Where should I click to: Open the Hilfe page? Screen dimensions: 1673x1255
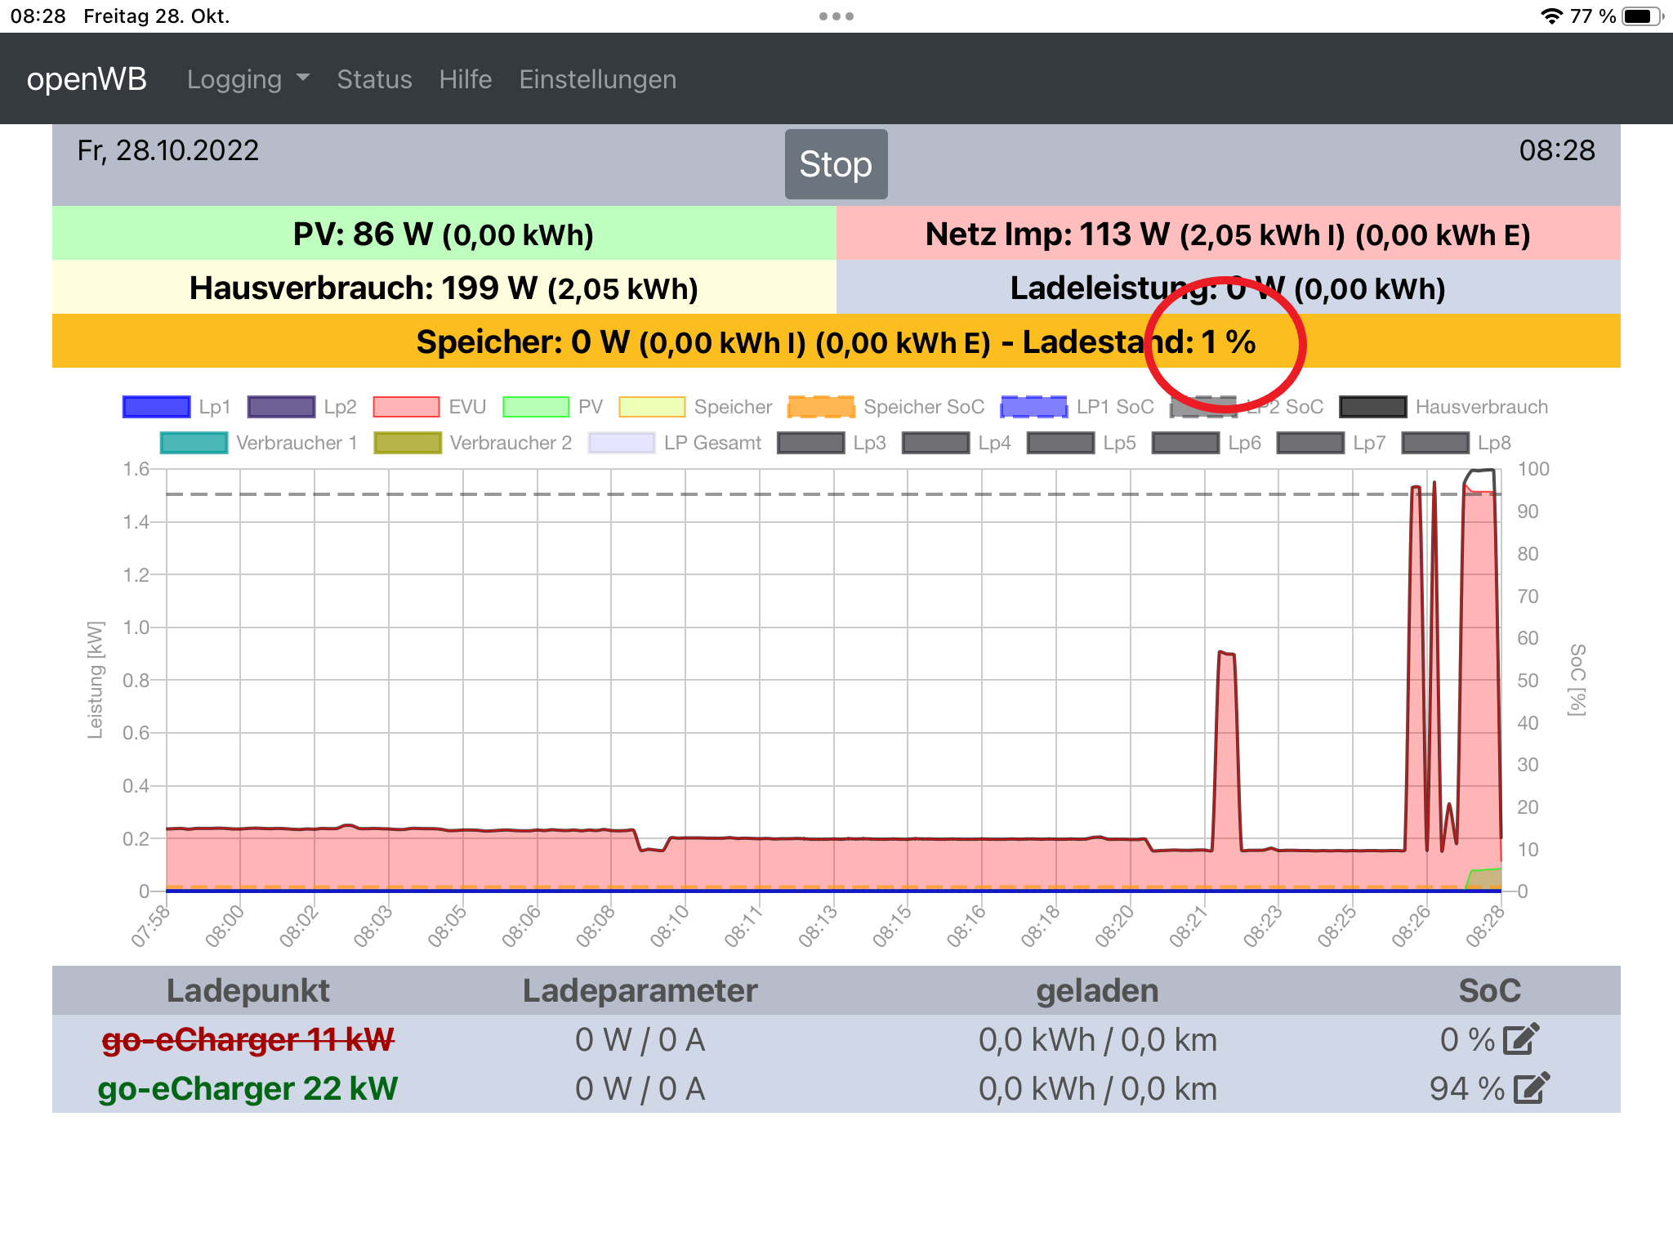tap(466, 79)
